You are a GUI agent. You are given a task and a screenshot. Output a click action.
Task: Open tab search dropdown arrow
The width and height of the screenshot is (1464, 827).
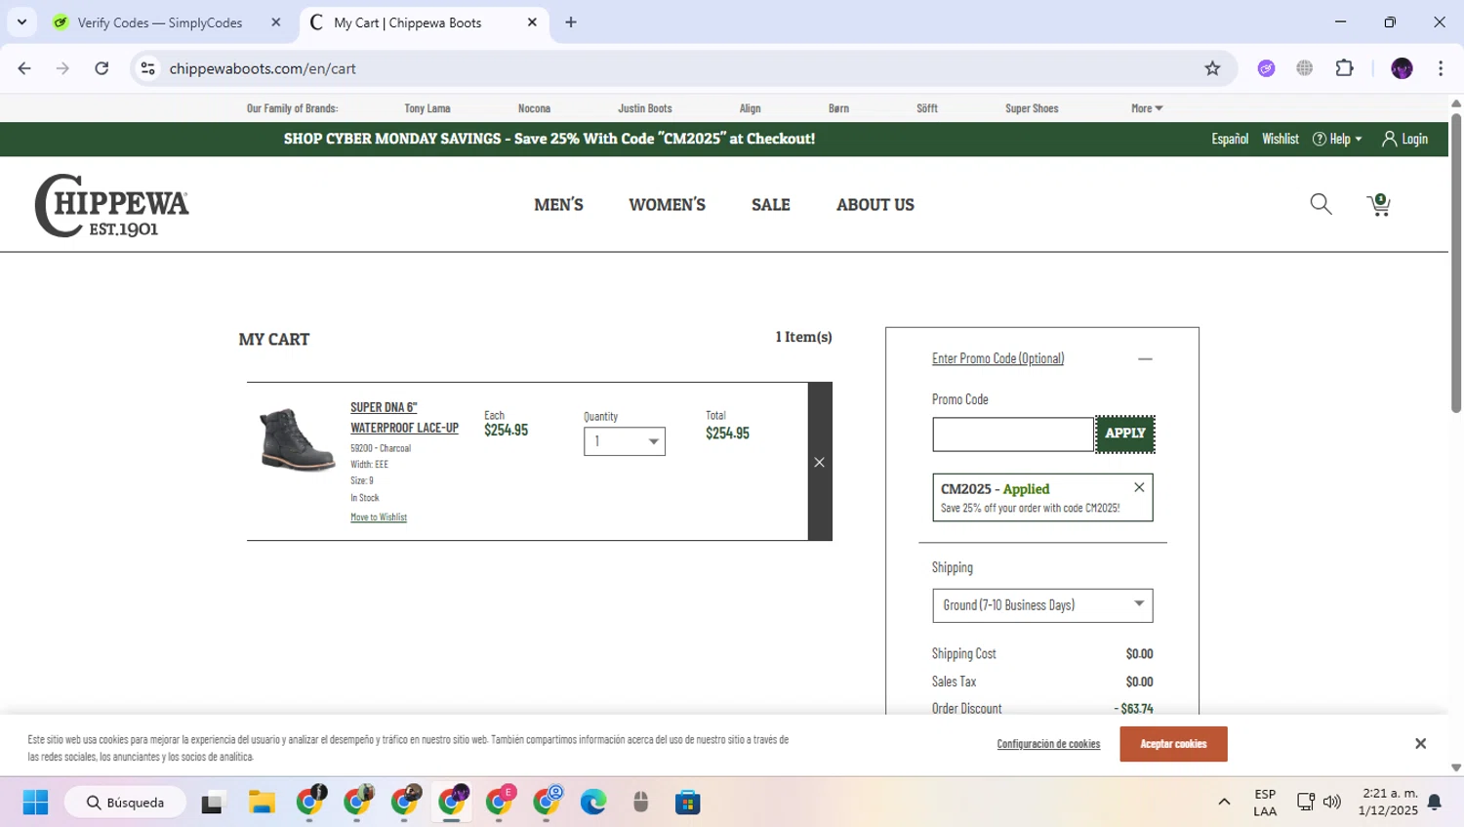point(21,21)
